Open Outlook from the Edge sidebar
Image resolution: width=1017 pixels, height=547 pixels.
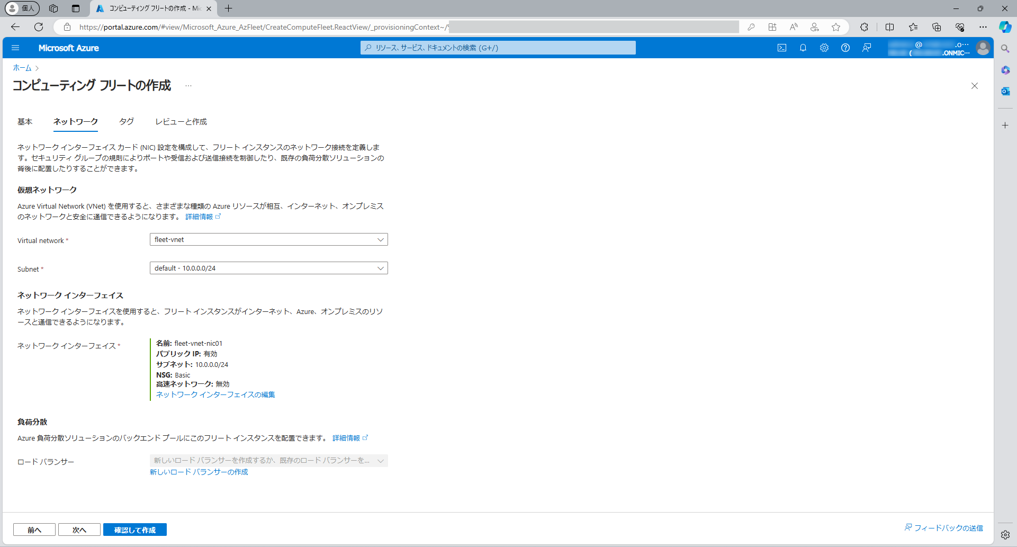pyautogui.click(x=1005, y=91)
